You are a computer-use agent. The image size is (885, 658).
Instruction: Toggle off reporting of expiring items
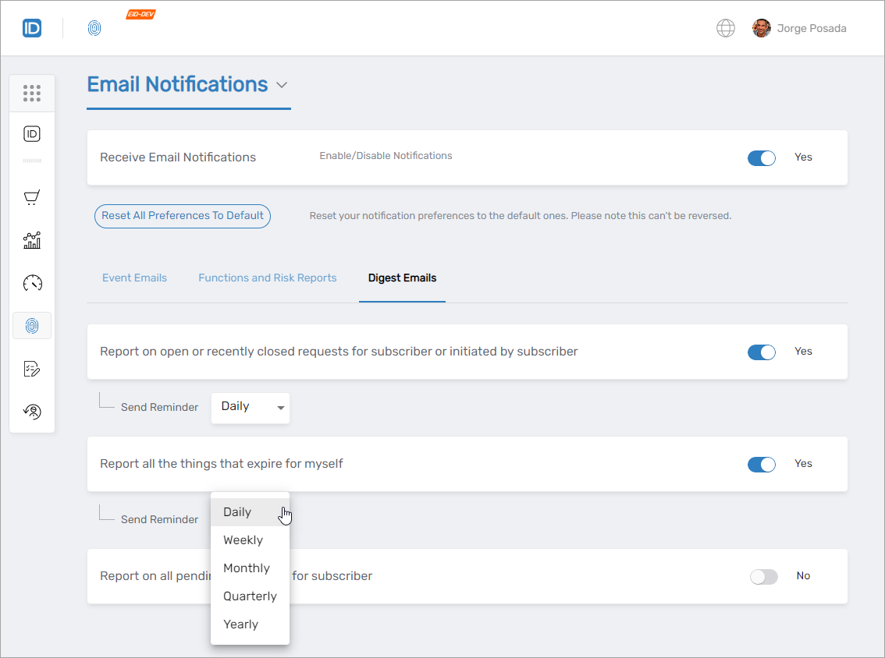tap(761, 464)
